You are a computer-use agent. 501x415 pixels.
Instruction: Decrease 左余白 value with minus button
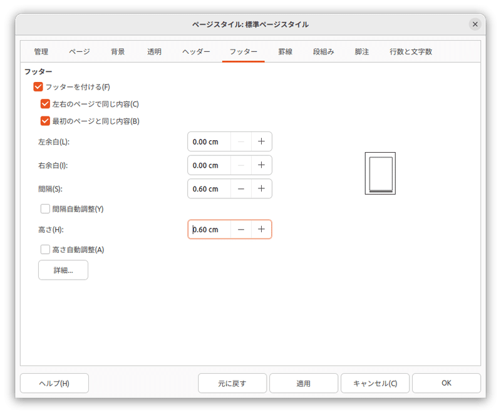click(241, 141)
